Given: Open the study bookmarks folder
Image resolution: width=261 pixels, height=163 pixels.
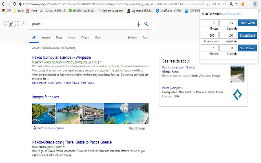Looking at the screenshot, I should click(19, 11).
